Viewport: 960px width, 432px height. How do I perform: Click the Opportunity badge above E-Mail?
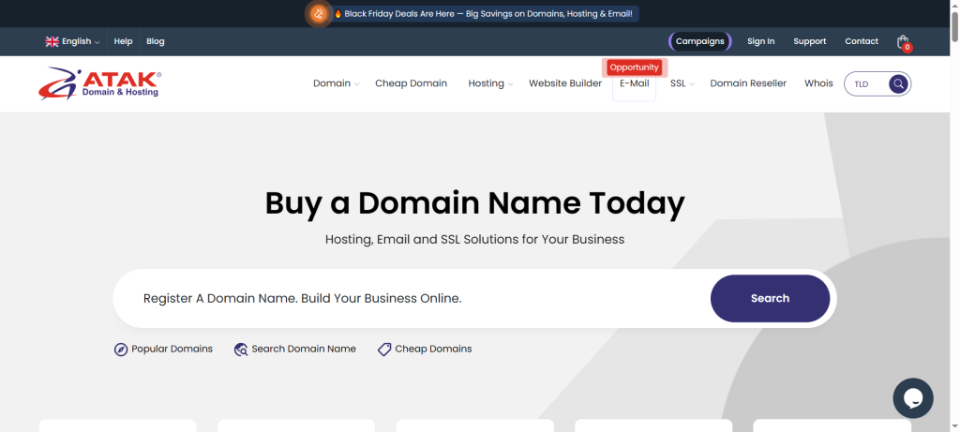(x=635, y=67)
